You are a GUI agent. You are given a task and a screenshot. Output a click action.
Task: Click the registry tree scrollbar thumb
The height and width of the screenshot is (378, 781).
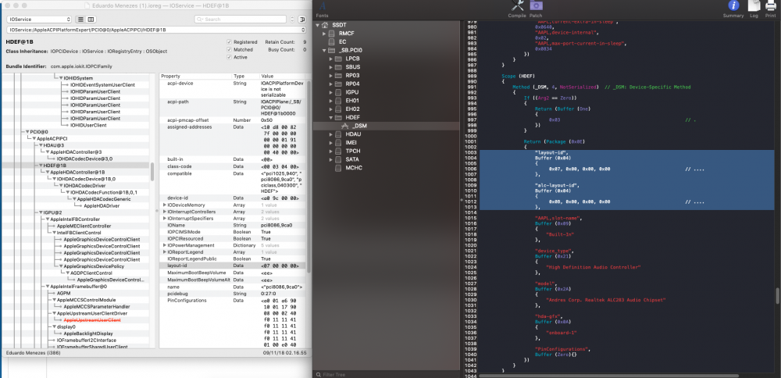click(x=153, y=172)
